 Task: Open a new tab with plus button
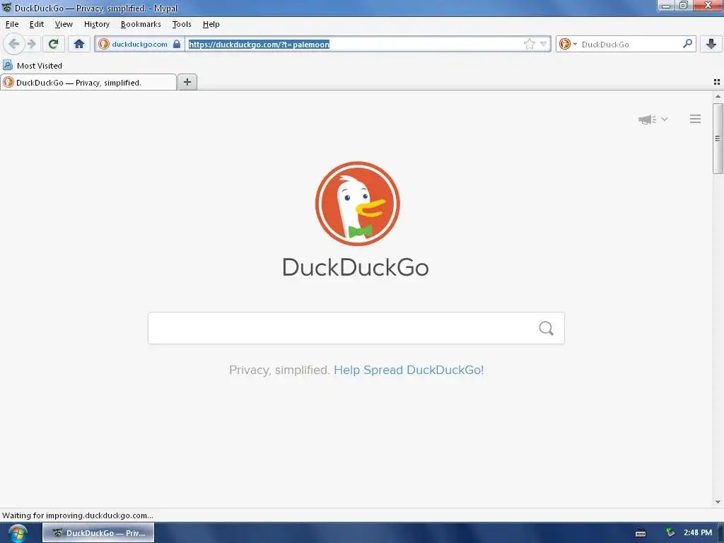pos(187,82)
